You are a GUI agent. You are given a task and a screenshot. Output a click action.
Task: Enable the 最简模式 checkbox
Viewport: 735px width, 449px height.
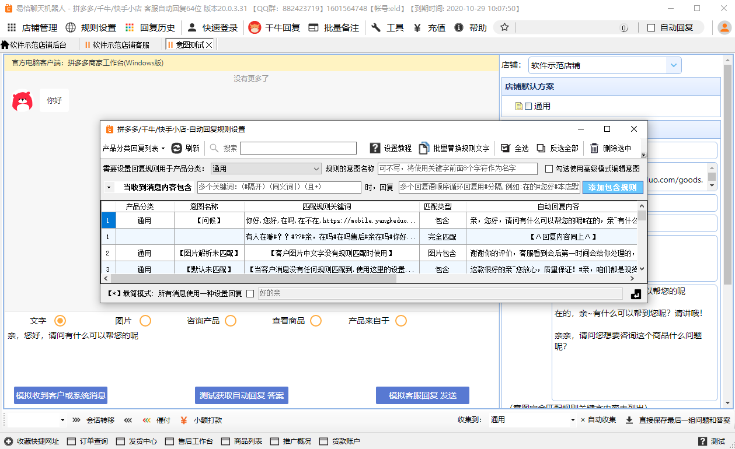pyautogui.click(x=250, y=293)
